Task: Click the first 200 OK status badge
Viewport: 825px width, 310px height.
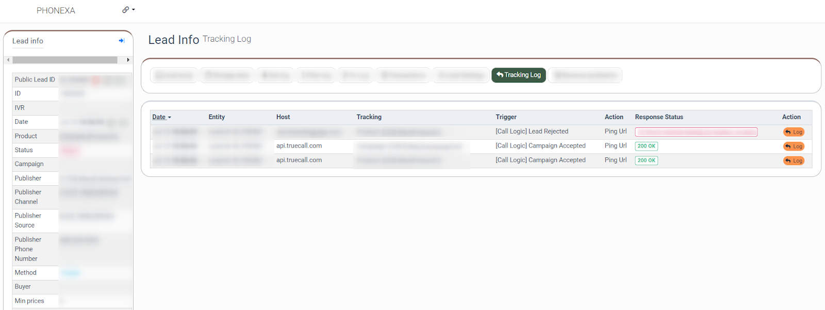Action: [x=646, y=146]
